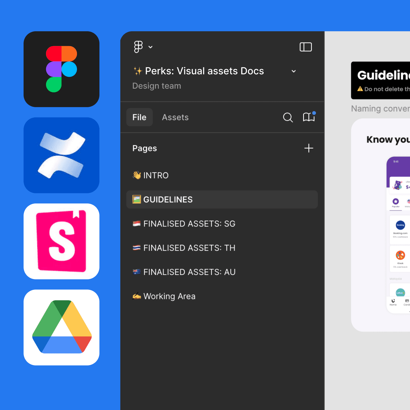Screen dimensions: 410x410
Task: Click the Thailand flag icon
Action: tap(137, 248)
